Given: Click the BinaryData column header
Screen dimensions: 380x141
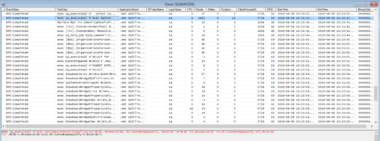Looking at the screenshot, I should pyautogui.click(x=365, y=9).
